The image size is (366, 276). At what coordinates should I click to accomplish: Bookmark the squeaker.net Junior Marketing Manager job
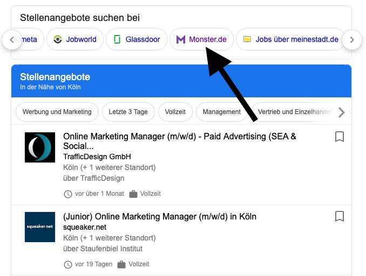pyautogui.click(x=340, y=216)
